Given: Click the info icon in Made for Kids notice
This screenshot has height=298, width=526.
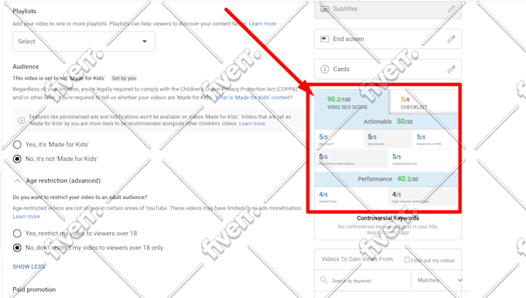Looking at the screenshot, I should [x=22, y=120].
